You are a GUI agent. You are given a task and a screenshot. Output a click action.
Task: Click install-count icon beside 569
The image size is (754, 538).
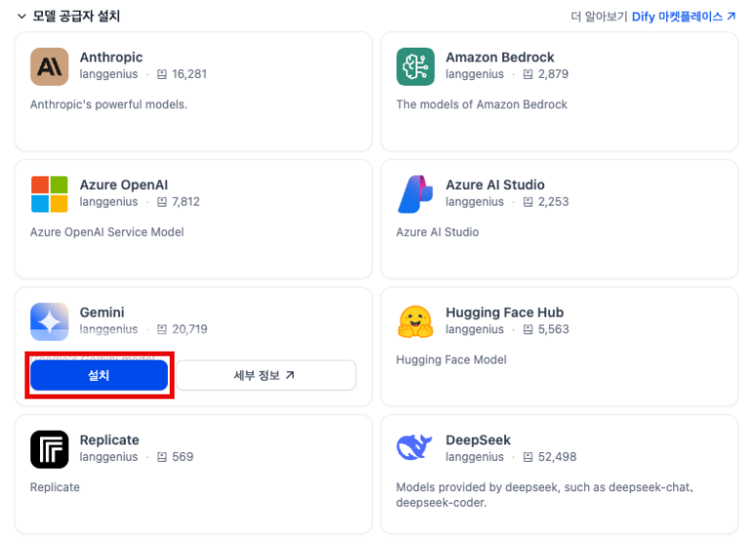point(162,457)
